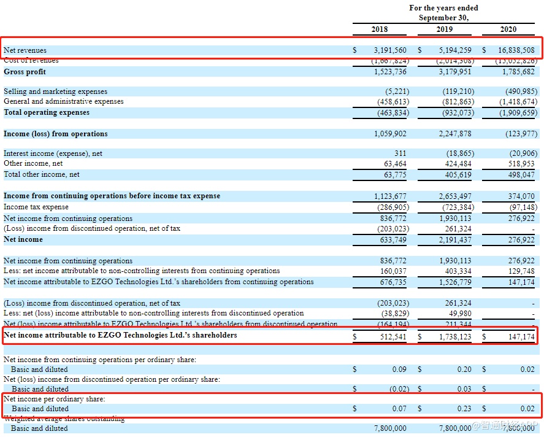Click the Net income per ordinary share label
This screenshot has width=544, height=437.
click(54, 399)
